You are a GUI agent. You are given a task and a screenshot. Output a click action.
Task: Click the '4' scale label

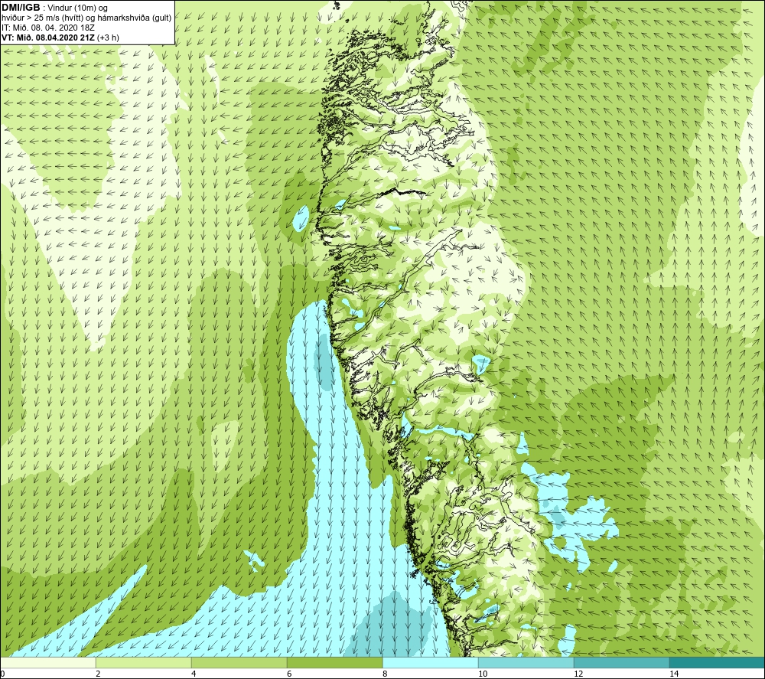pyautogui.click(x=194, y=674)
